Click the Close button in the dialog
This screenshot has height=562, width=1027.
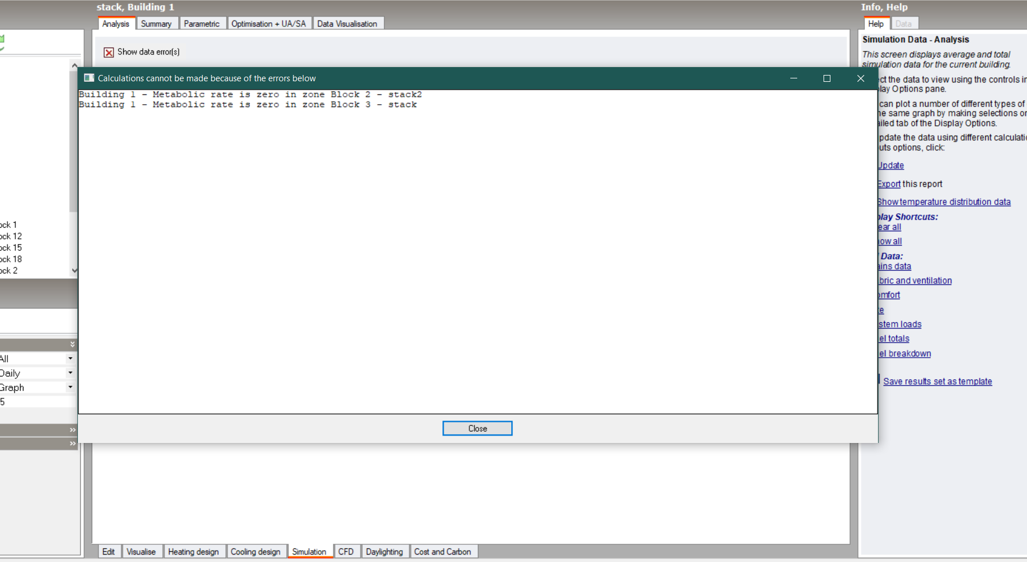tap(477, 428)
